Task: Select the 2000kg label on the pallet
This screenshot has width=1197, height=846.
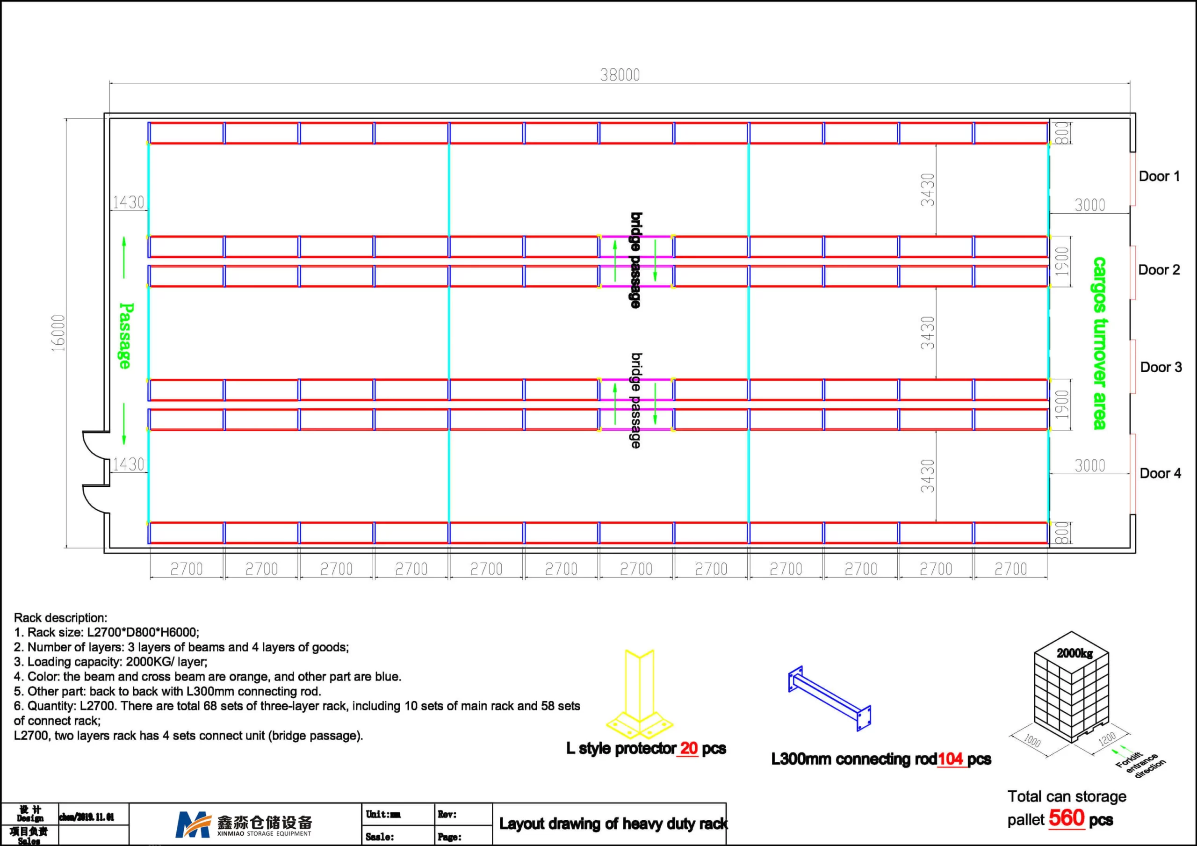Action: (1074, 653)
